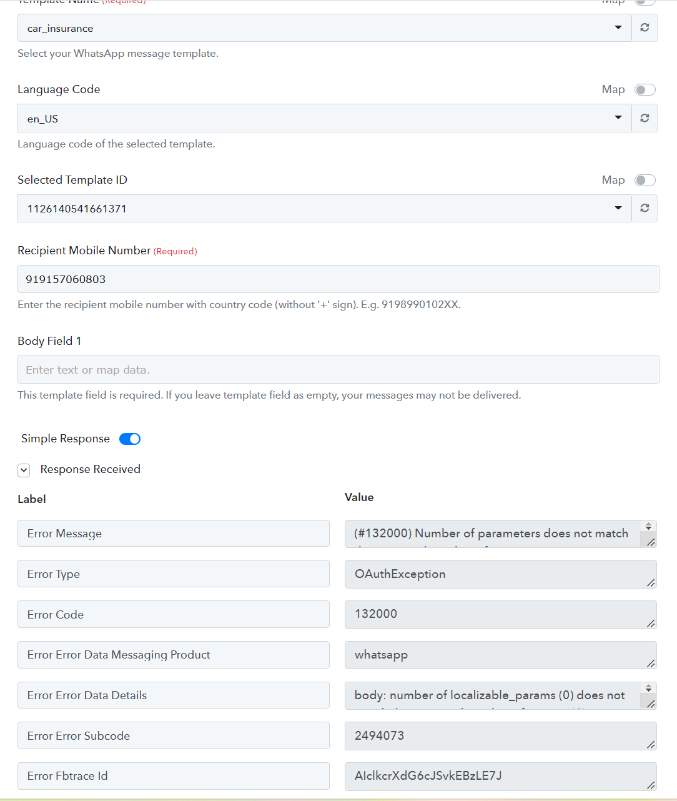Click the Body Field 1 input
Viewport: 677px width, 801px height.
[338, 369]
